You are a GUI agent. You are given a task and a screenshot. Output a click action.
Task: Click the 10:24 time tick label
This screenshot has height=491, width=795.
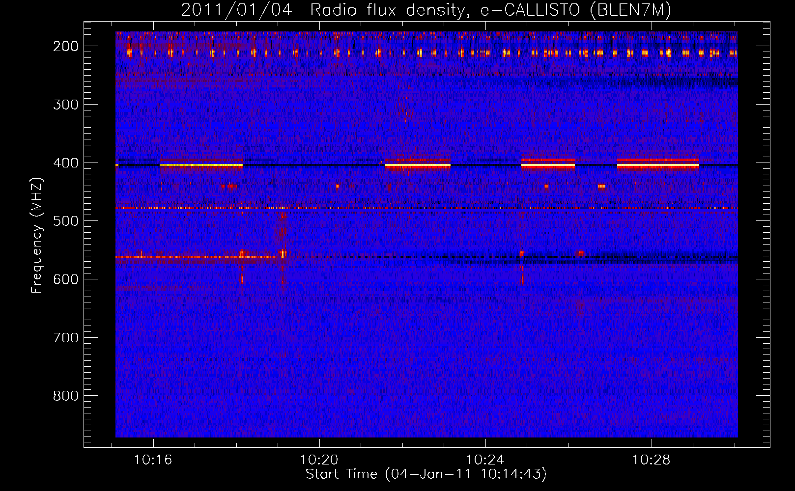[x=485, y=460]
